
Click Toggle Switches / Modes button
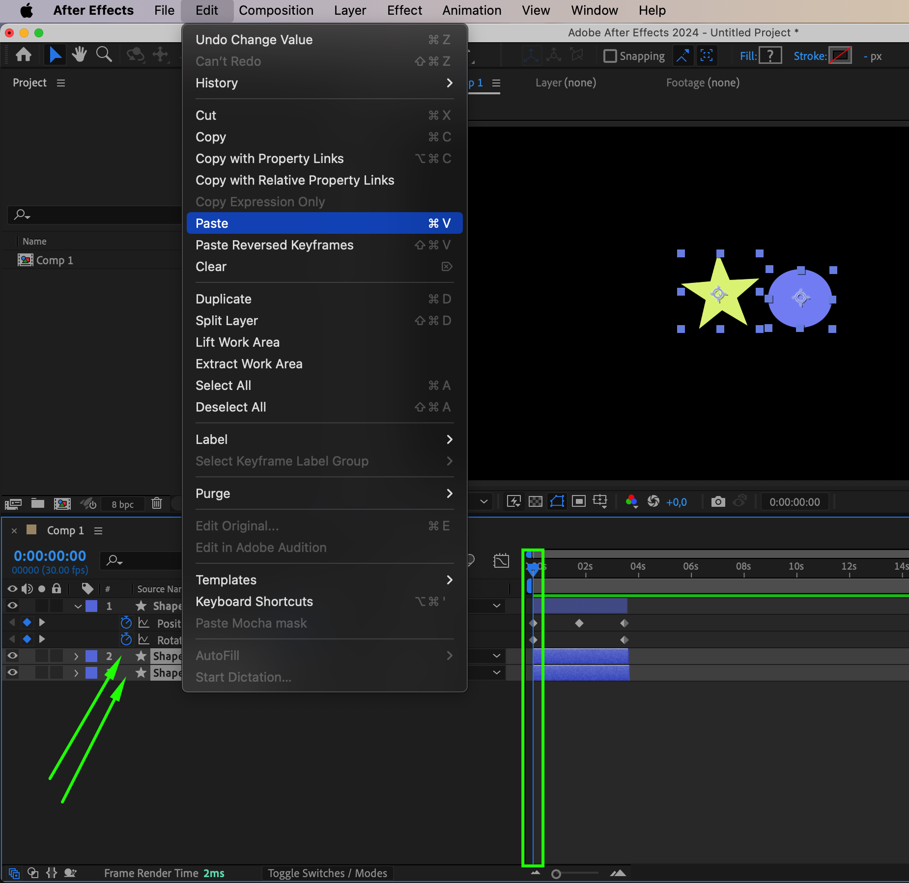[327, 873]
